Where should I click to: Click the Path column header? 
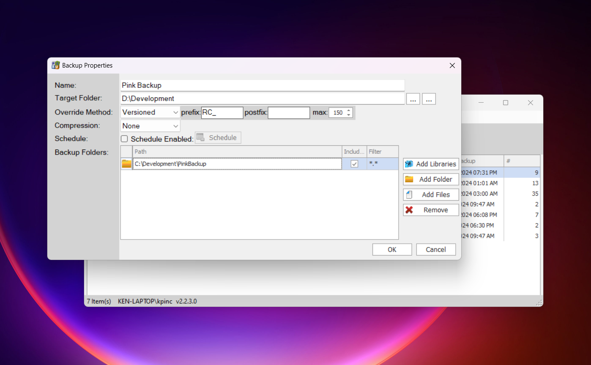(237, 151)
